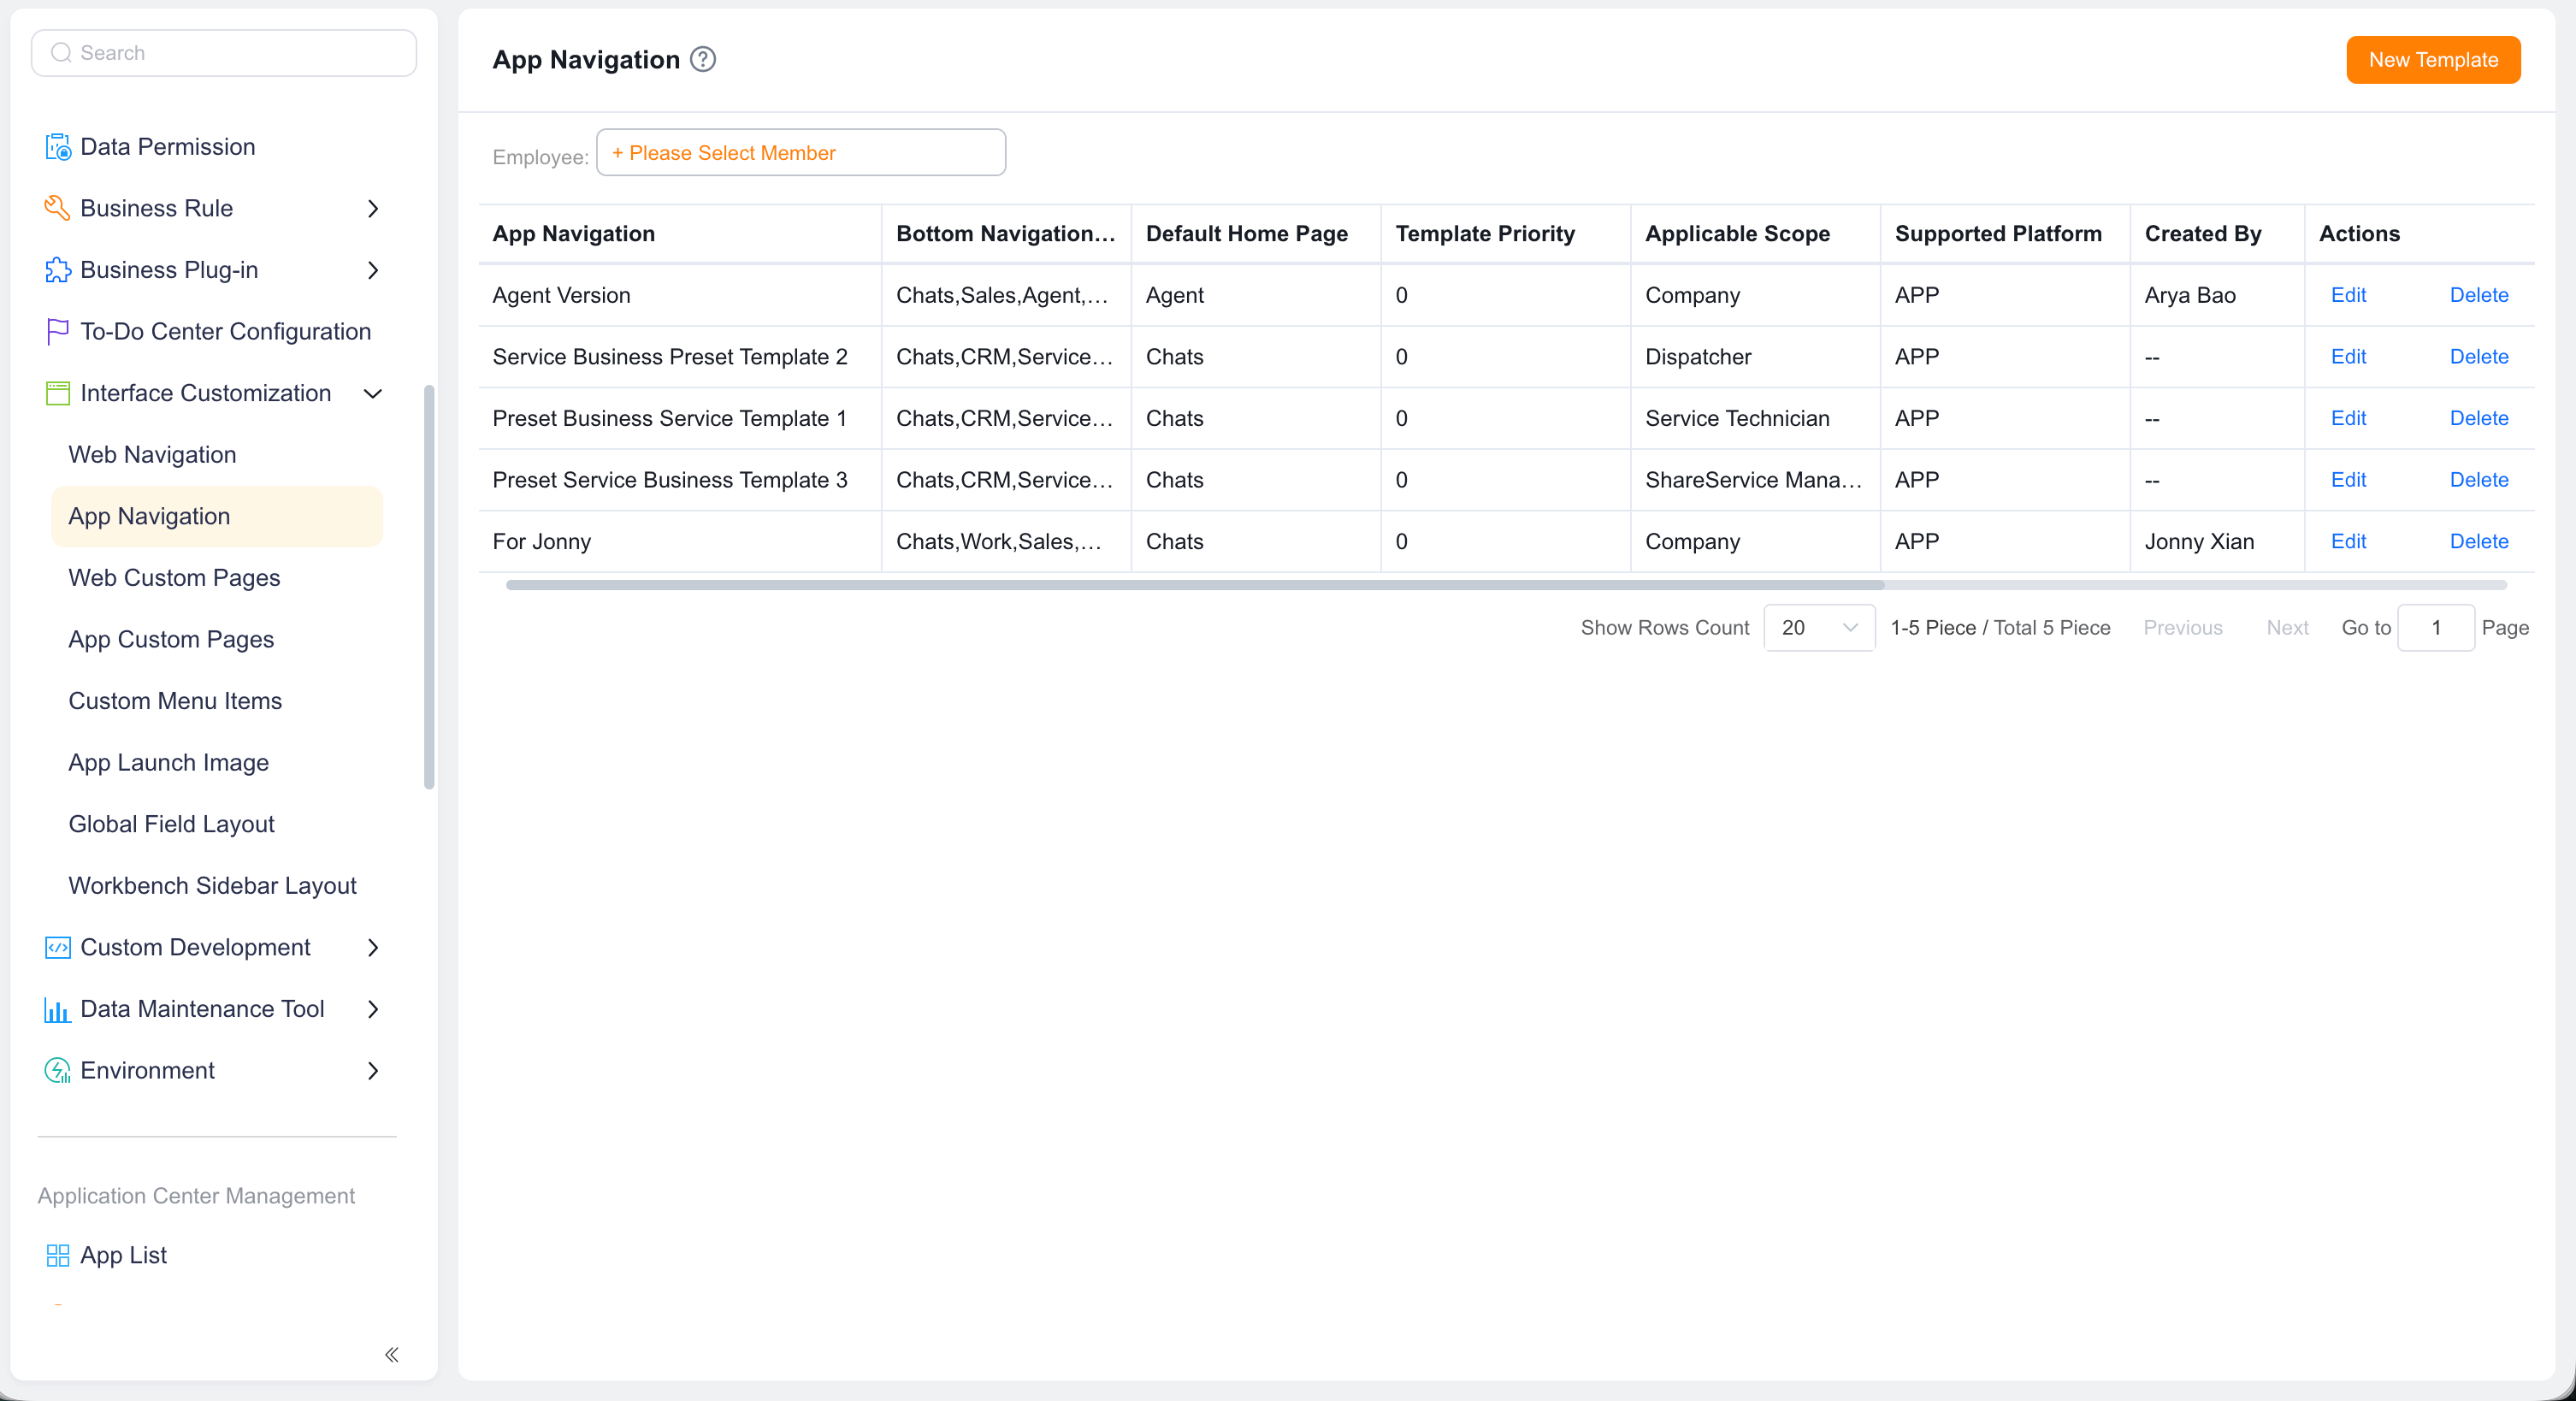Collapse the Interface Customization chevron
The width and height of the screenshot is (2576, 1401).
[373, 393]
